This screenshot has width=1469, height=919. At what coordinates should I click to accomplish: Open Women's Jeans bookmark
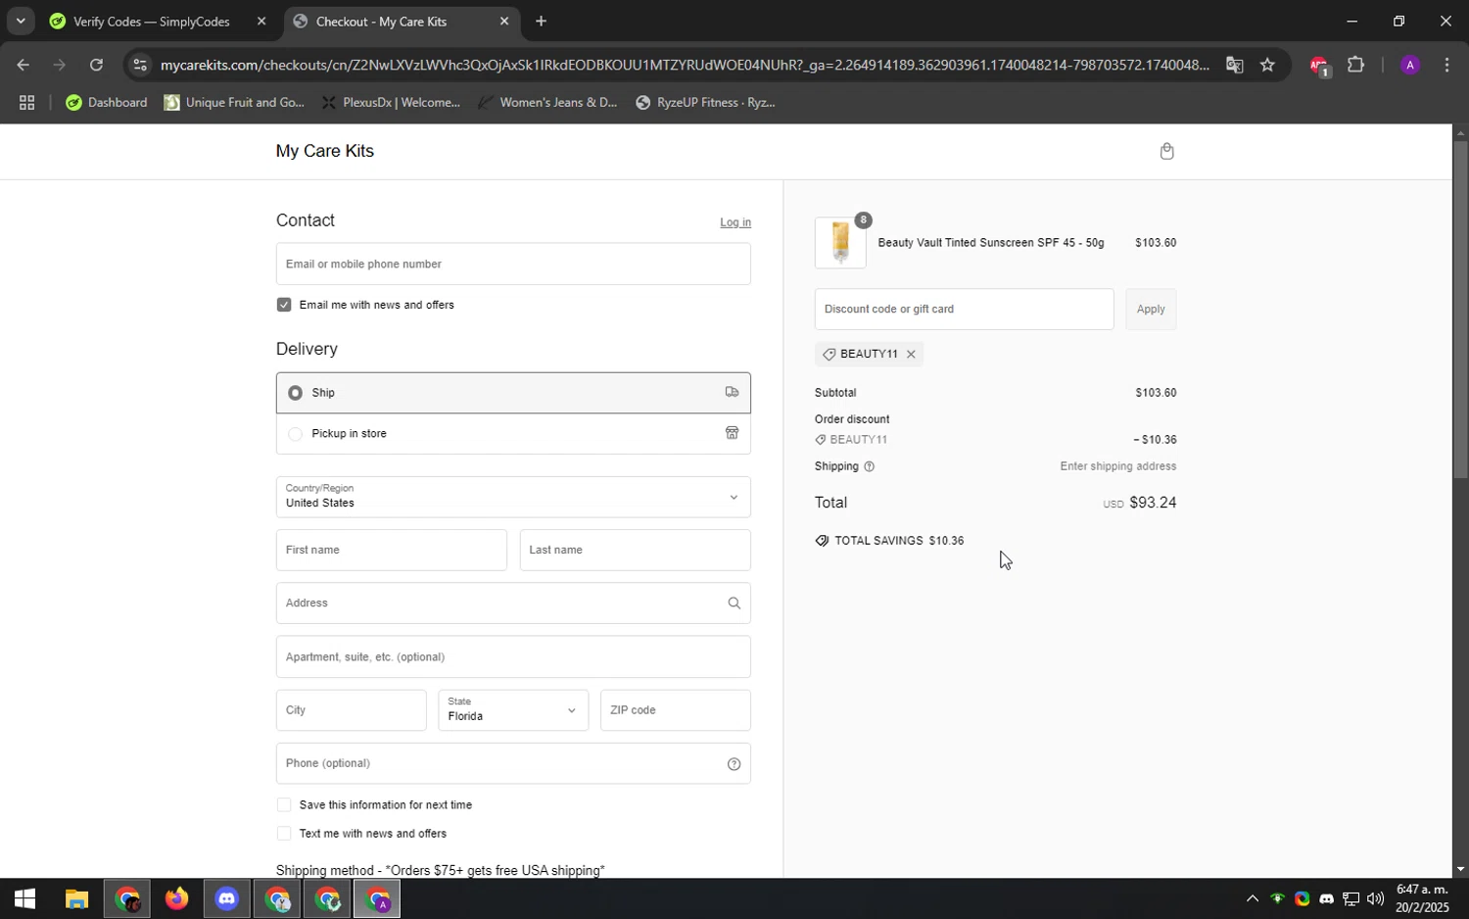[547, 103]
